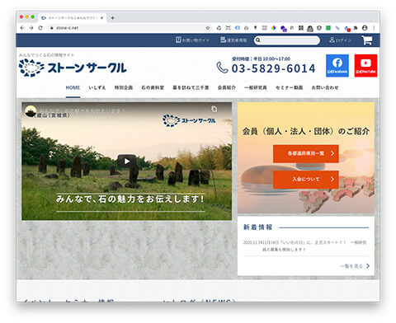
Task: Click the 各都道府県別一覧 button
Action: (306, 153)
